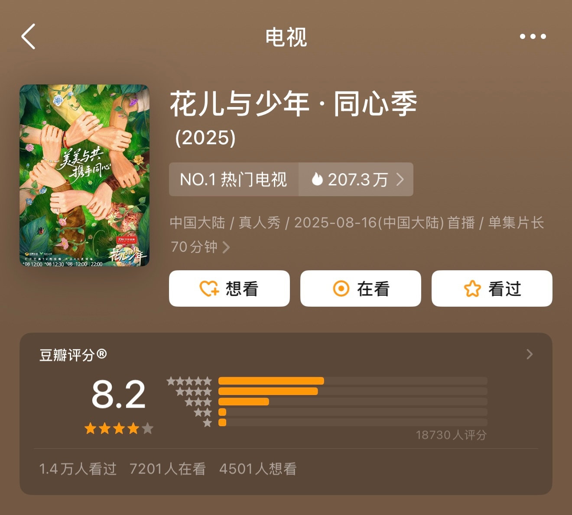Tap the five-star row icon in rating chart
Viewport: 572px width, 515px height.
pos(189,381)
